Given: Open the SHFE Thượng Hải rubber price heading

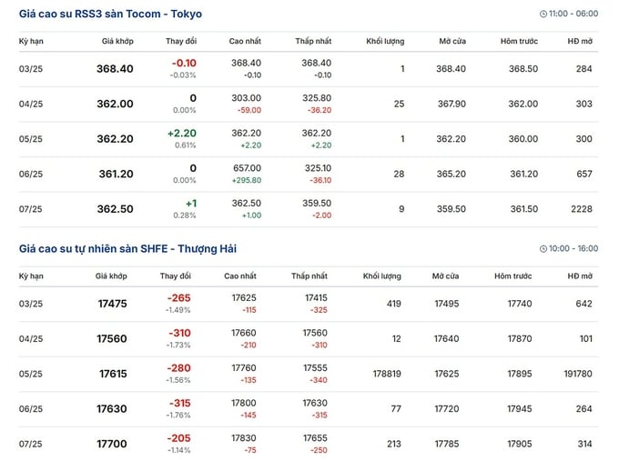Looking at the screenshot, I should pos(128,249).
